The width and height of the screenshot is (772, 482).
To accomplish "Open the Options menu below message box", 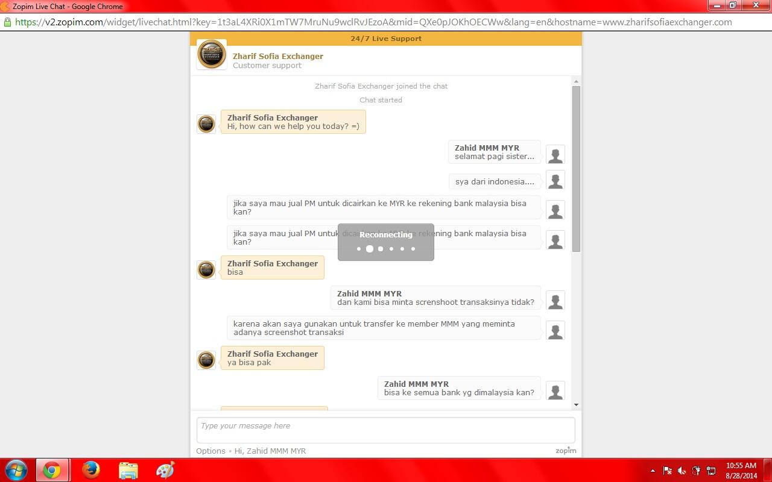I will [x=210, y=451].
